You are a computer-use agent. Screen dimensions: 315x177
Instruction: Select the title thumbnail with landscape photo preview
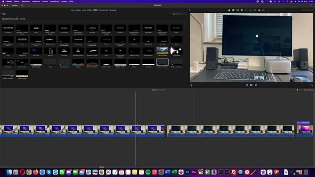(162, 51)
